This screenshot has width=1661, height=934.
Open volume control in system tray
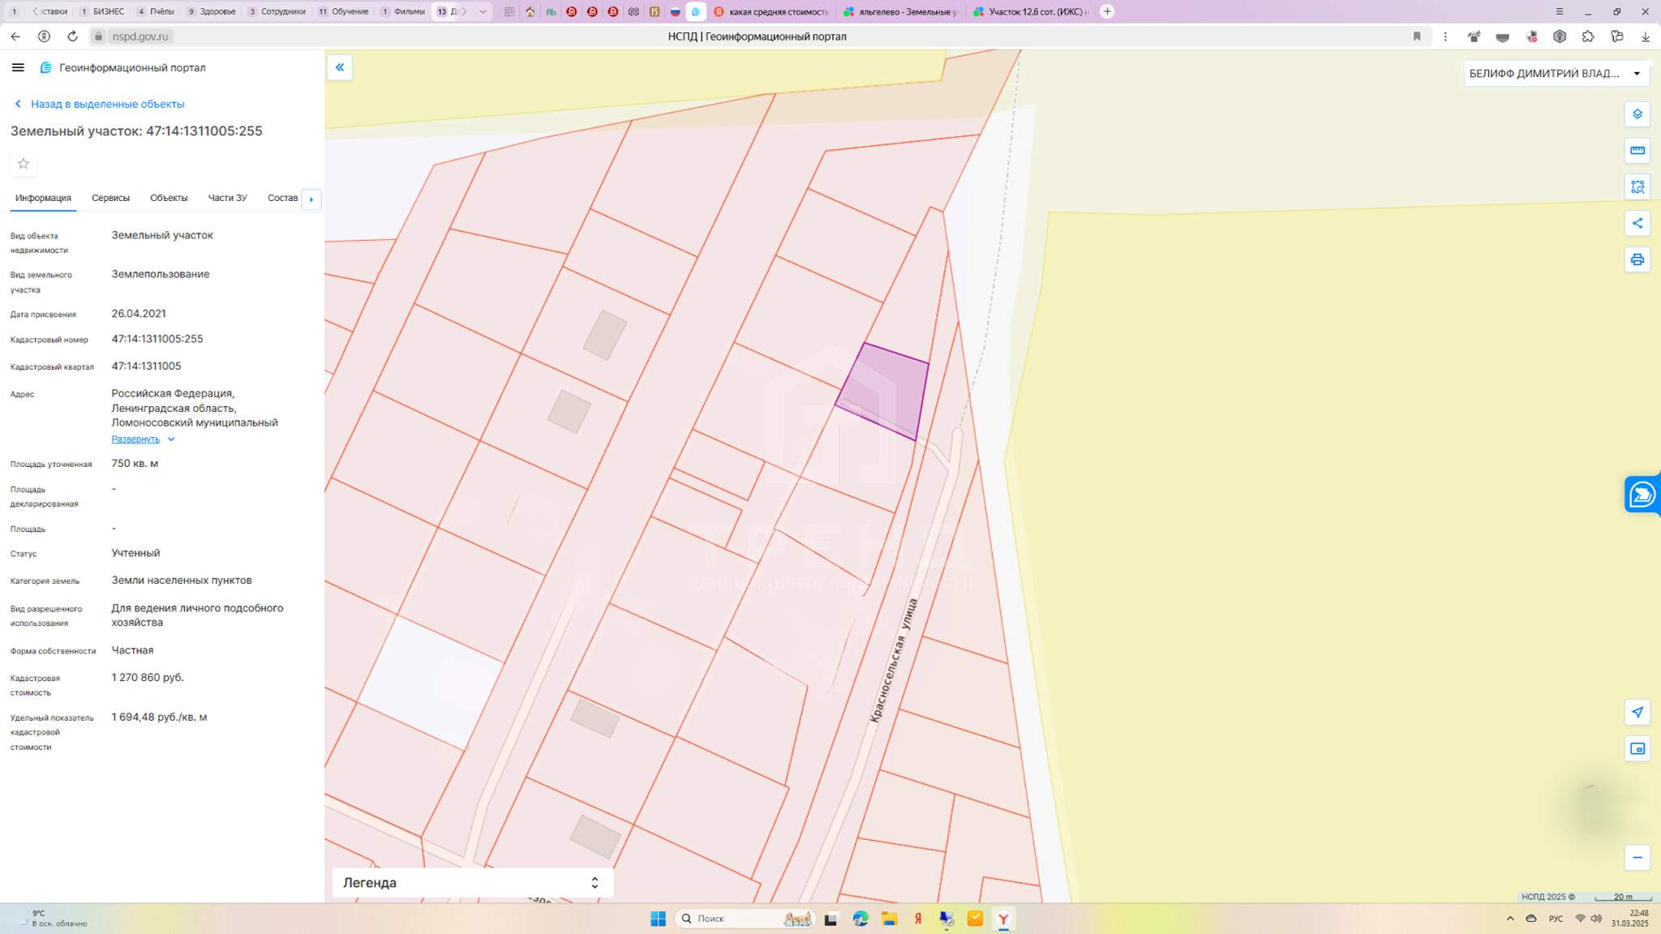click(1596, 919)
